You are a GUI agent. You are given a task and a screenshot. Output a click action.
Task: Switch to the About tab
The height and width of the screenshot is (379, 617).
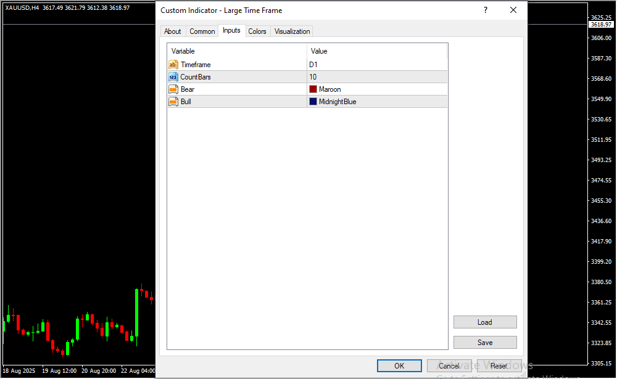(173, 31)
